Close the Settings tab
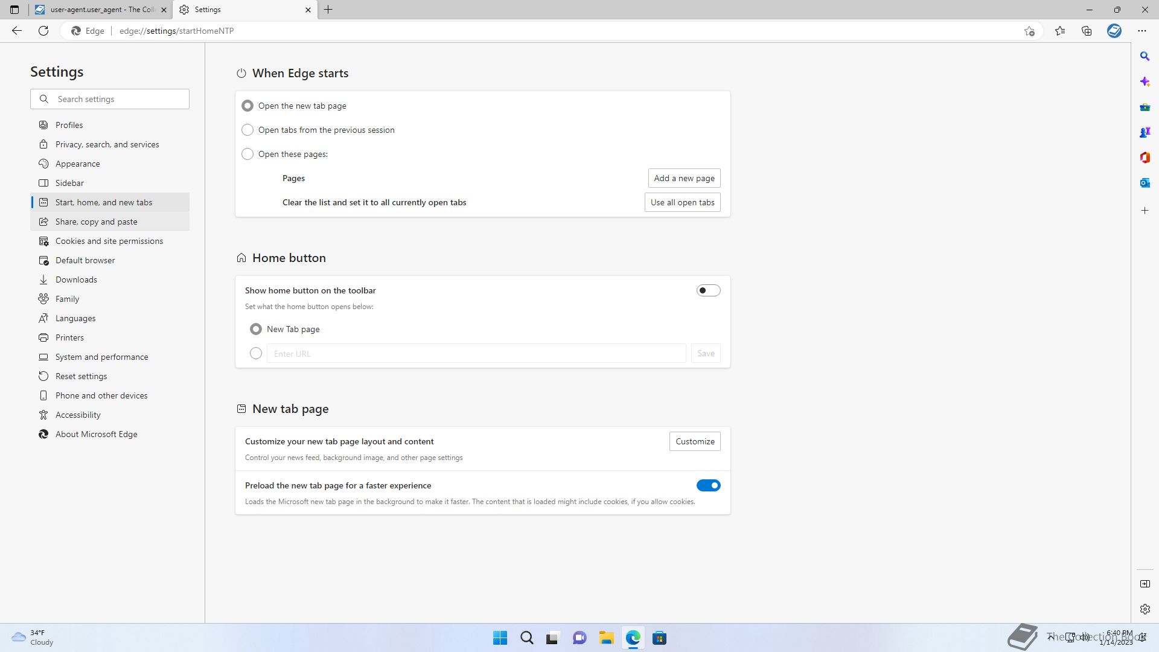 [x=308, y=10]
